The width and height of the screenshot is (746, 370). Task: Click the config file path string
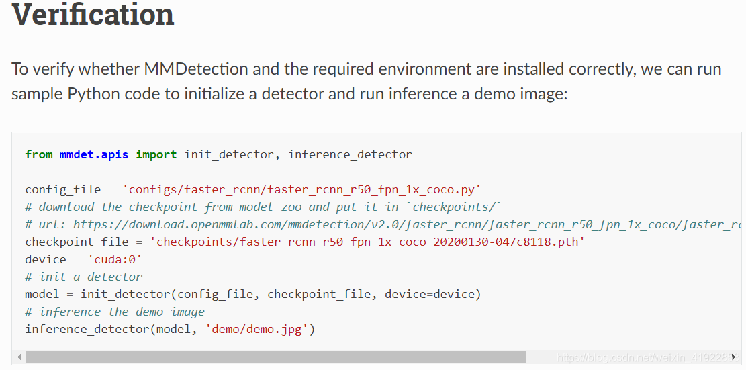pyautogui.click(x=301, y=190)
